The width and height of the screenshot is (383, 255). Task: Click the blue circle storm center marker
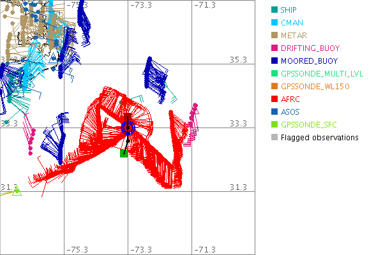click(x=128, y=127)
